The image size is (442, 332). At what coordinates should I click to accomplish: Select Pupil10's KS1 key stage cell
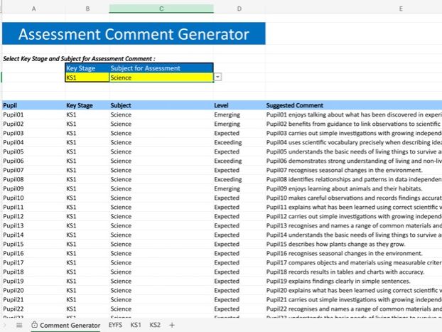tap(87, 198)
